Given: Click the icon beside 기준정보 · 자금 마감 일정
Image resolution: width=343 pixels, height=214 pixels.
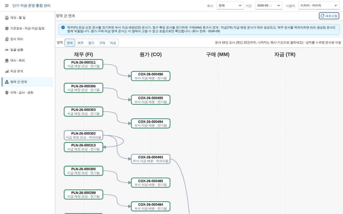Looking at the screenshot, I should pyautogui.click(x=7, y=28).
